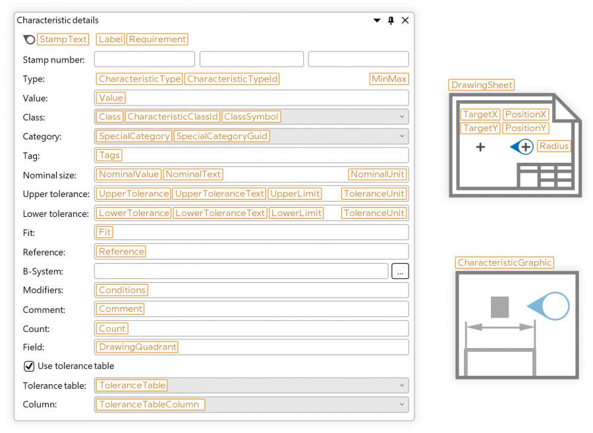Click the "Type:" label

click(x=34, y=79)
